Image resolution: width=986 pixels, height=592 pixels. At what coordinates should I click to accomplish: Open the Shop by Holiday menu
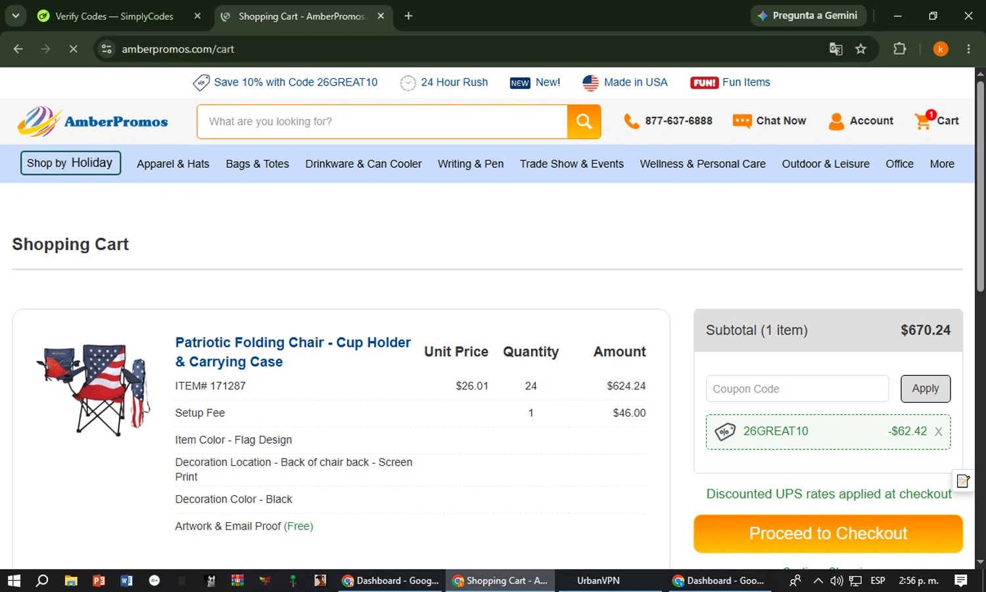(x=70, y=163)
